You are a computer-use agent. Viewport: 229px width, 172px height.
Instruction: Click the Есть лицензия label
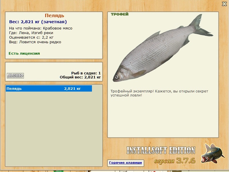[x=24, y=54]
